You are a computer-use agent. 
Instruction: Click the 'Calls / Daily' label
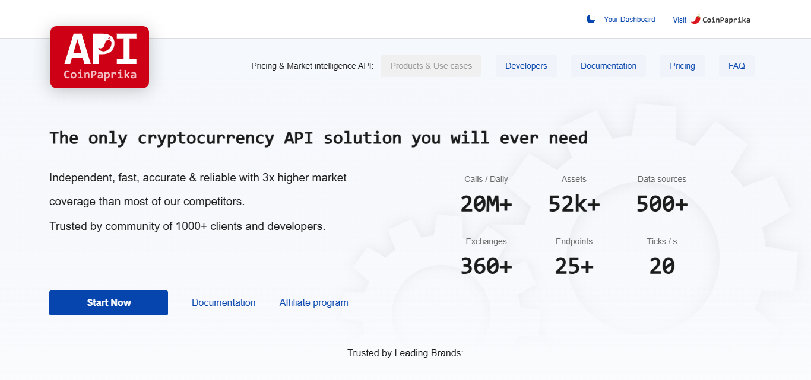click(x=486, y=179)
